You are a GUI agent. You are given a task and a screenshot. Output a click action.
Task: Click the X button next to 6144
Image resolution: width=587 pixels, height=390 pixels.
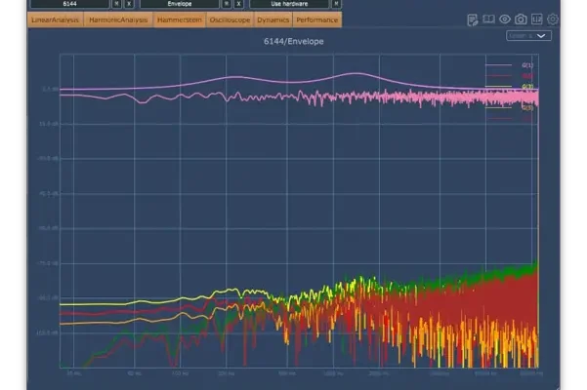point(128,4)
